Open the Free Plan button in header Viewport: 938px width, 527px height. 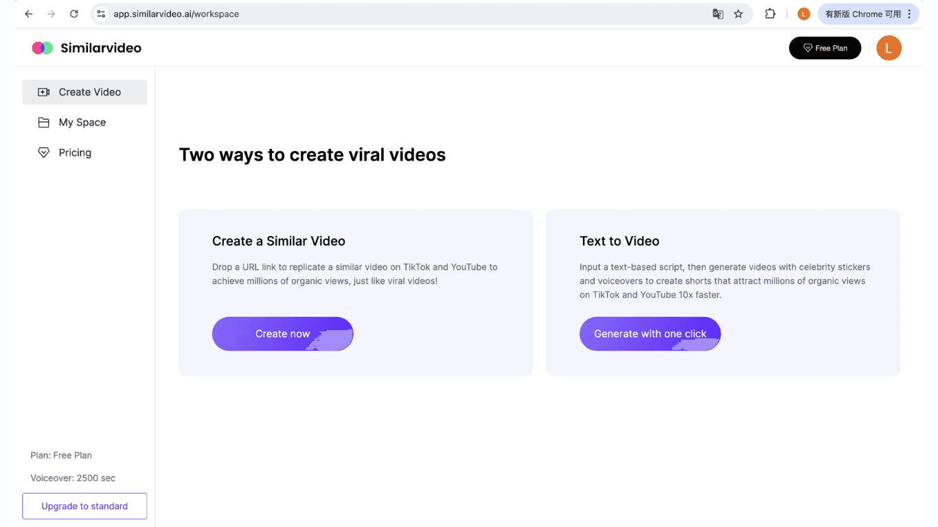825,48
